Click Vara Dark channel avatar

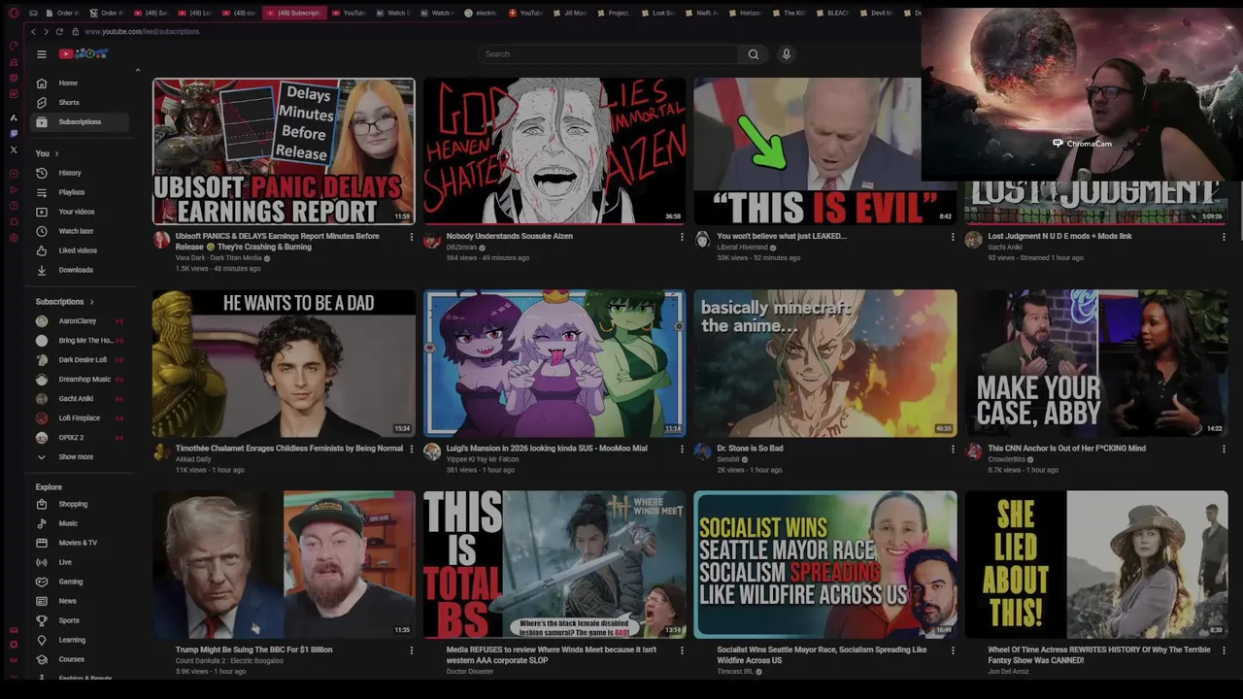(161, 240)
